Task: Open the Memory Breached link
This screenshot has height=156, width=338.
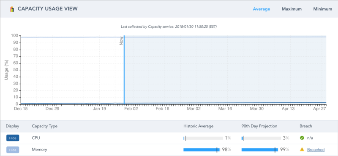Action: click(x=316, y=150)
